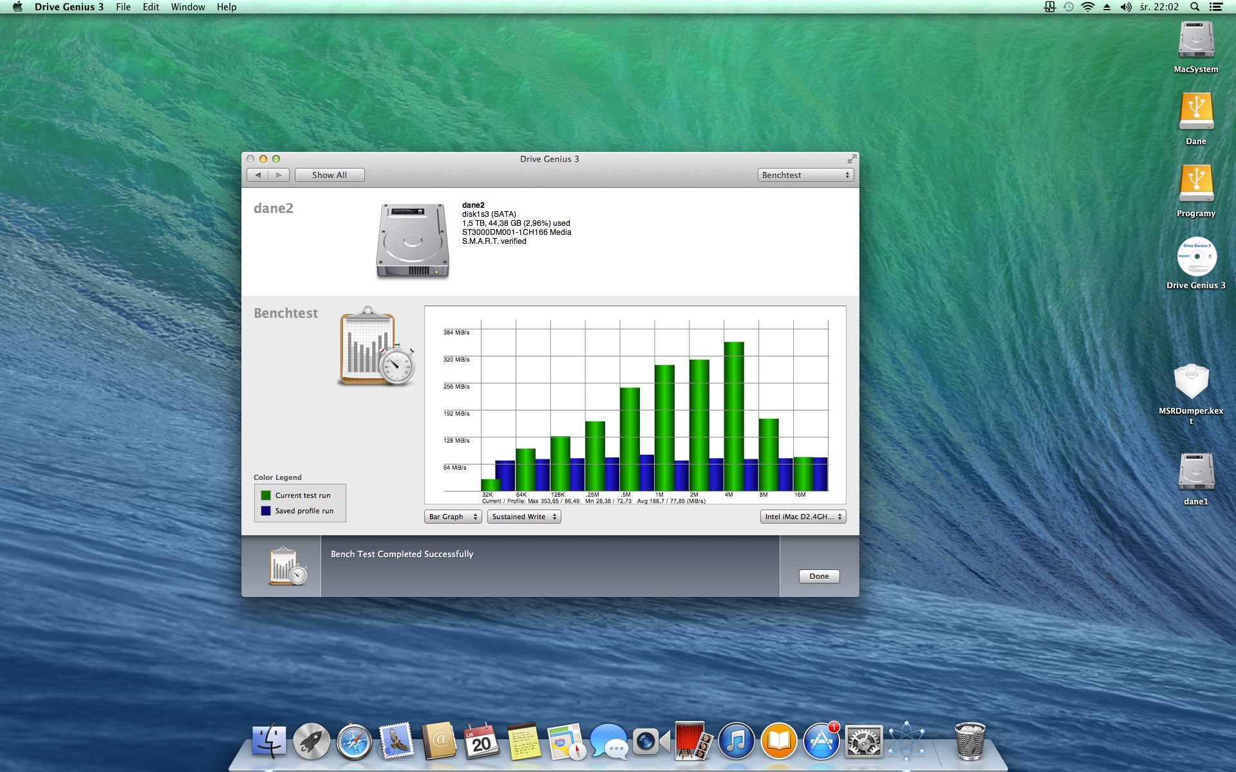The image size is (1236, 772).
Task: Open iTunes music note icon in Dock
Action: tap(736, 742)
